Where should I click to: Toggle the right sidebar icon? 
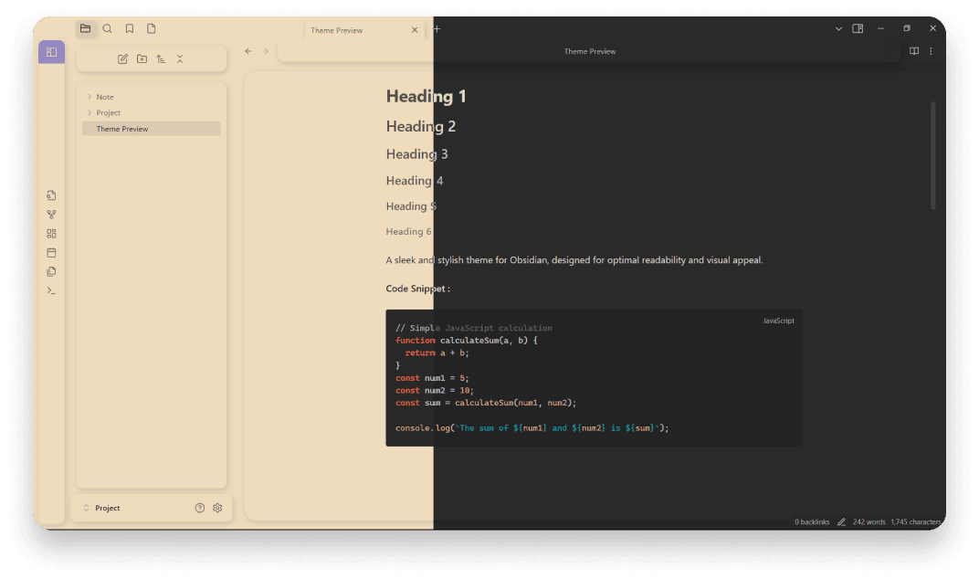858,28
